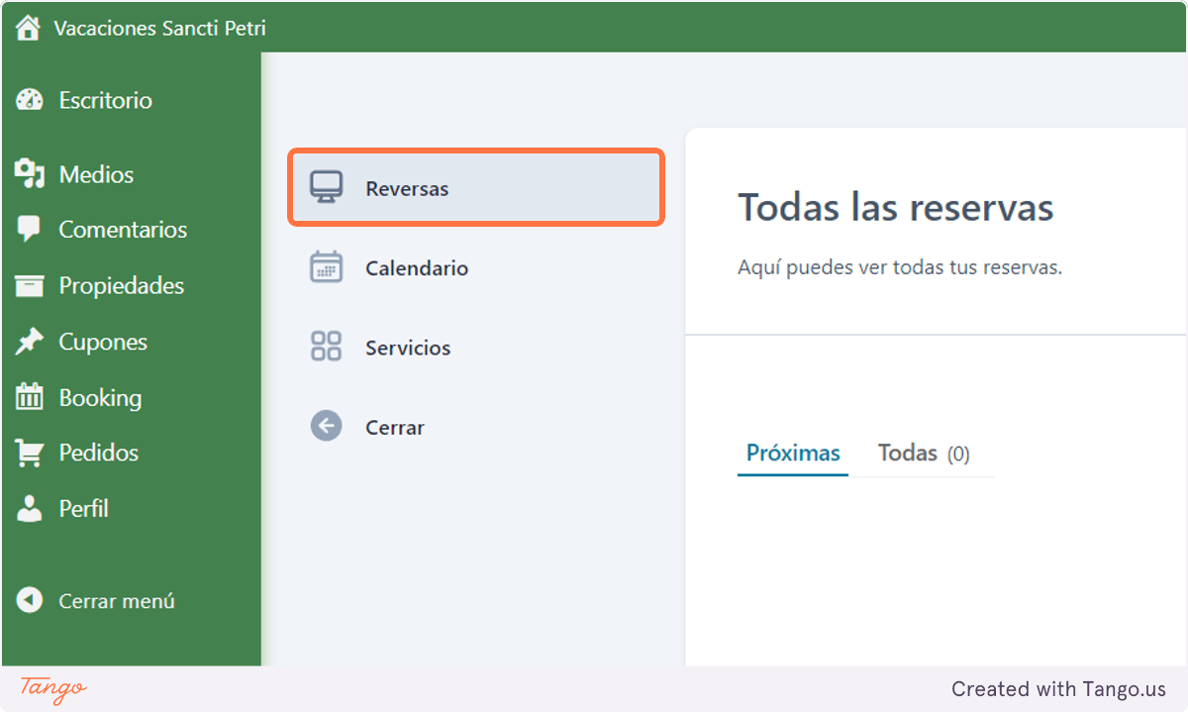Click the Perfil user icon
1188x712 pixels.
30,509
